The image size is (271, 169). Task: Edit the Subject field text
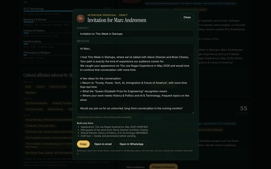coord(135,34)
